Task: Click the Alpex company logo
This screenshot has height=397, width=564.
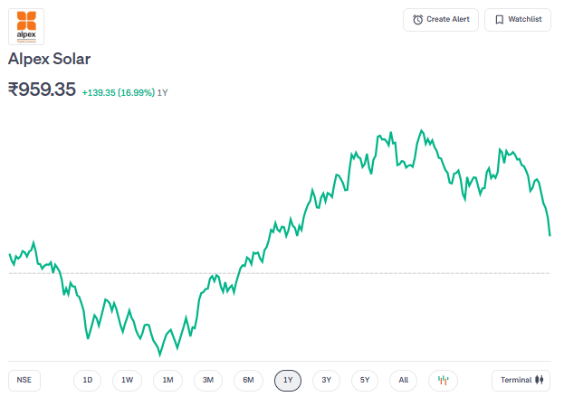Action: (x=26, y=26)
